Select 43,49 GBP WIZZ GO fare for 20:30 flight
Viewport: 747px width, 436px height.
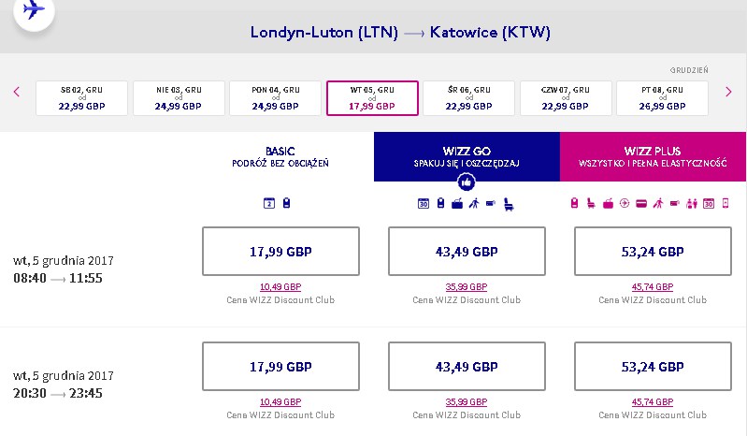tap(467, 367)
